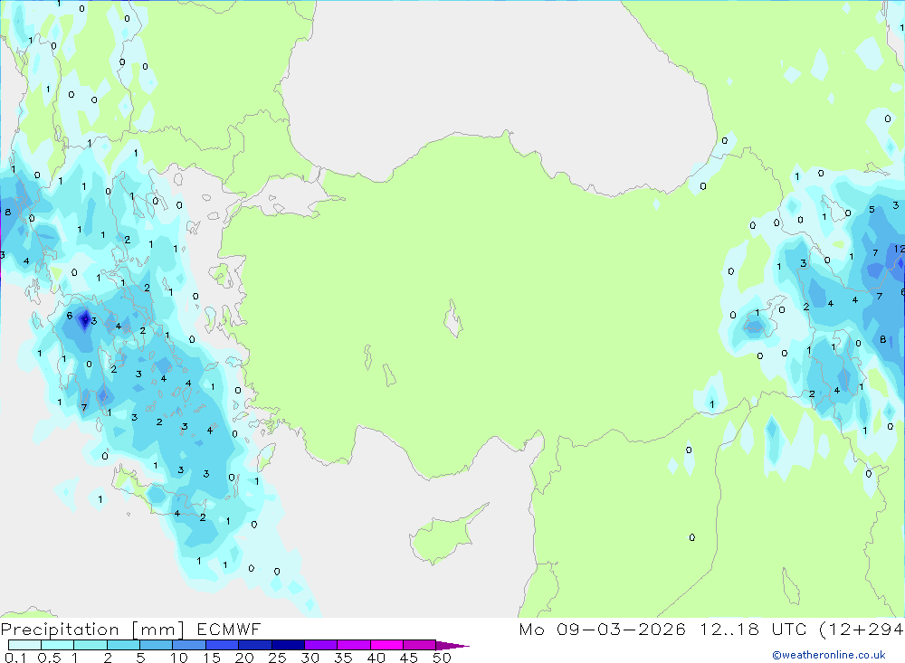This screenshot has height=663, width=905.
Task: Click the legend scale label "10"
Action: point(179,658)
